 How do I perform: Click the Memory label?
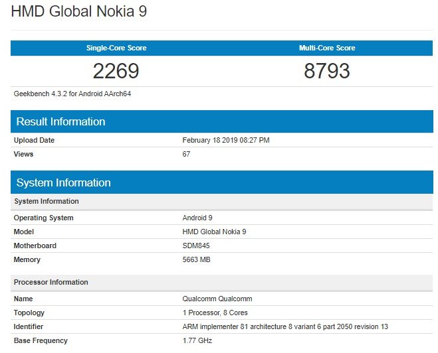point(27,259)
